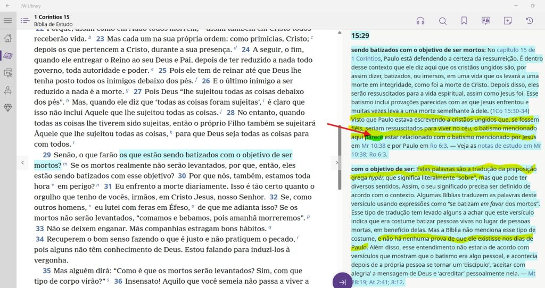
Task: Open the chapter contents list icon
Action: coord(24,21)
